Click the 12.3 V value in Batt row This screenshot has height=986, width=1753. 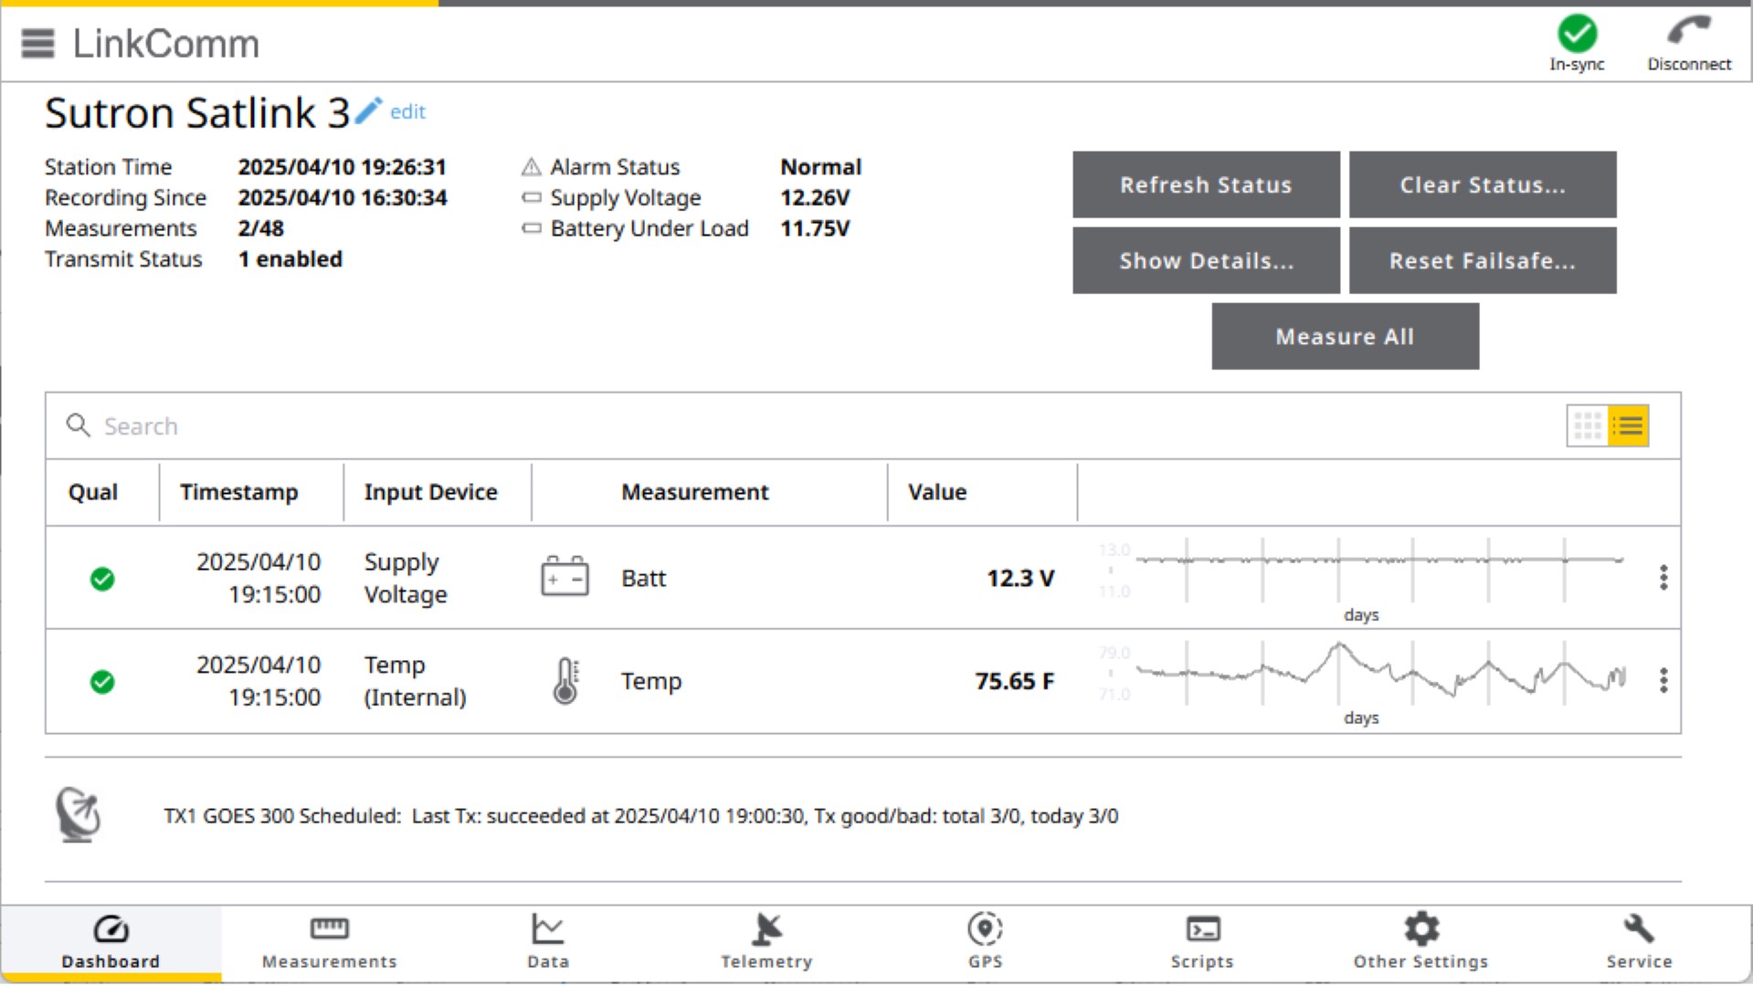(x=1020, y=579)
